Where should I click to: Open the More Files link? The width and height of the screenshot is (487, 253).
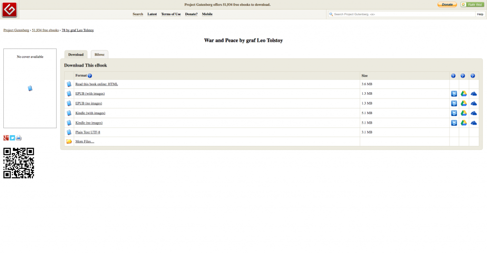(x=85, y=142)
